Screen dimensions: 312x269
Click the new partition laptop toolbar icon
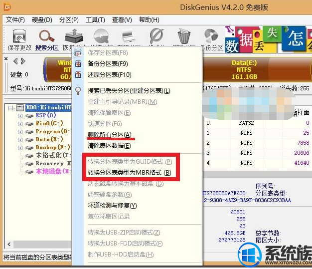[x=129, y=36]
